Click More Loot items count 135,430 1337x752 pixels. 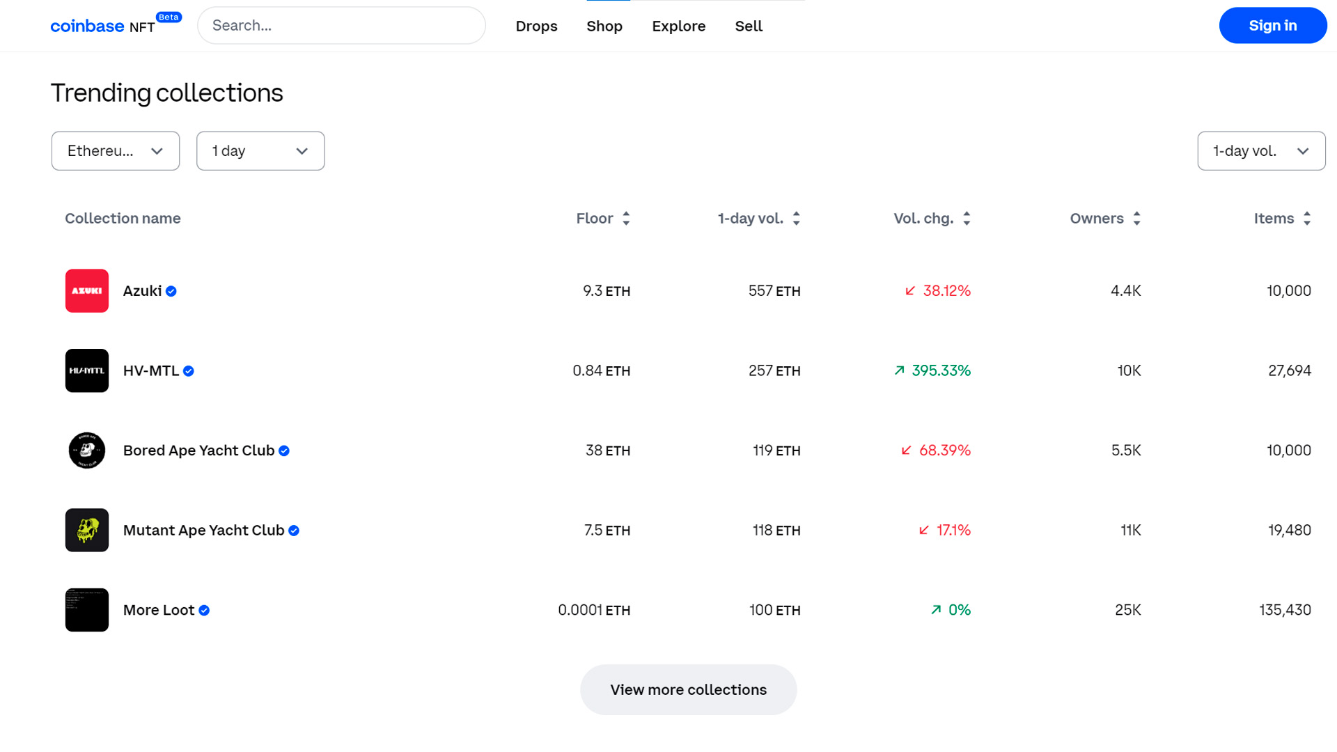pos(1285,610)
